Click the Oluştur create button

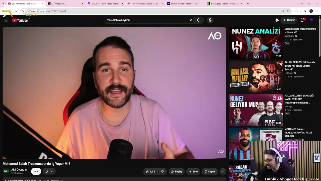pyautogui.click(x=289, y=20)
